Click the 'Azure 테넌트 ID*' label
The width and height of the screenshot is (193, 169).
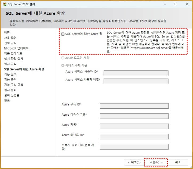(x=73, y=135)
